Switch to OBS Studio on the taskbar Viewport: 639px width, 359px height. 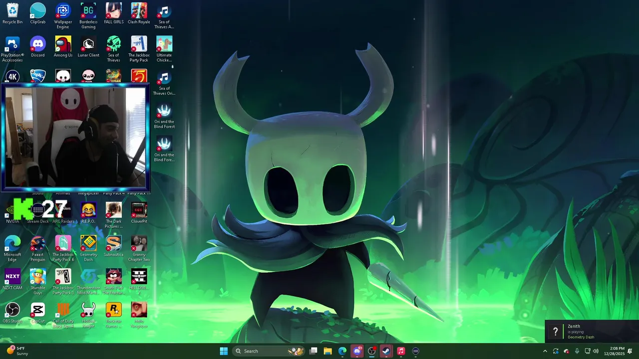[x=372, y=351]
